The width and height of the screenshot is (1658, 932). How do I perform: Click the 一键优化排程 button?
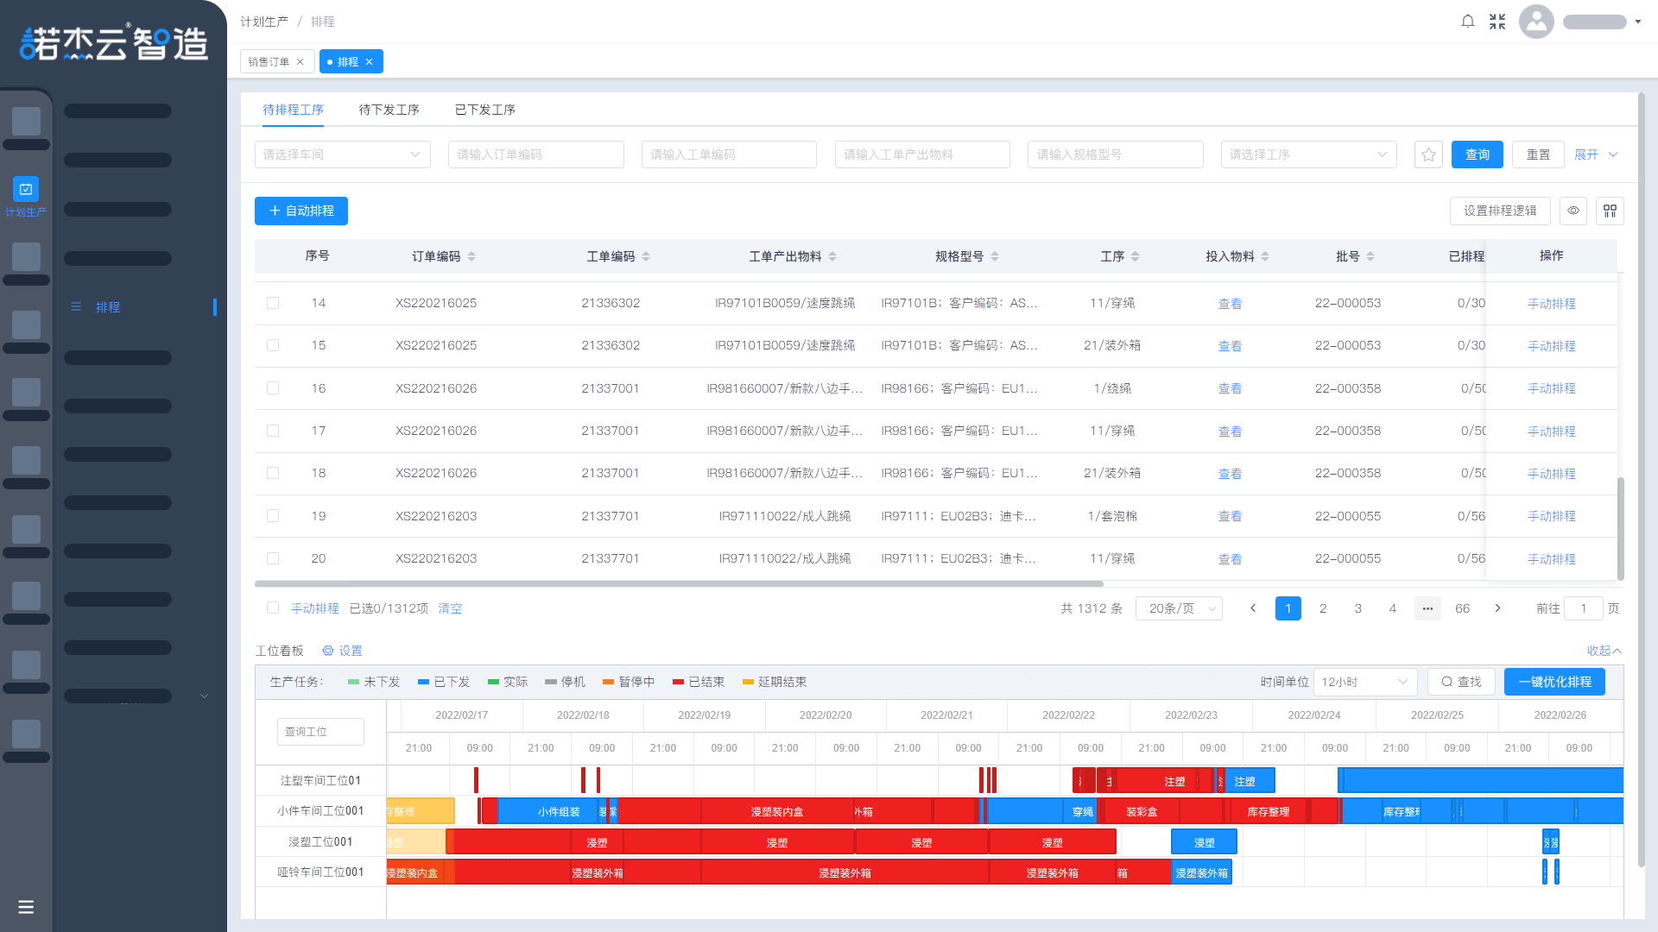(1554, 682)
